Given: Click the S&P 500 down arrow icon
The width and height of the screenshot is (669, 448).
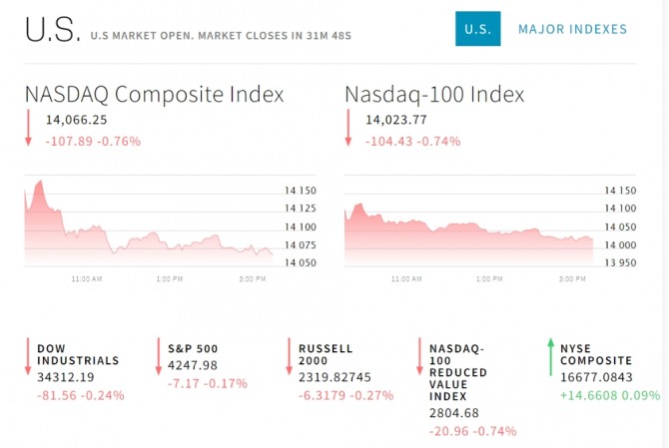Looking at the screenshot, I should click(x=158, y=357).
